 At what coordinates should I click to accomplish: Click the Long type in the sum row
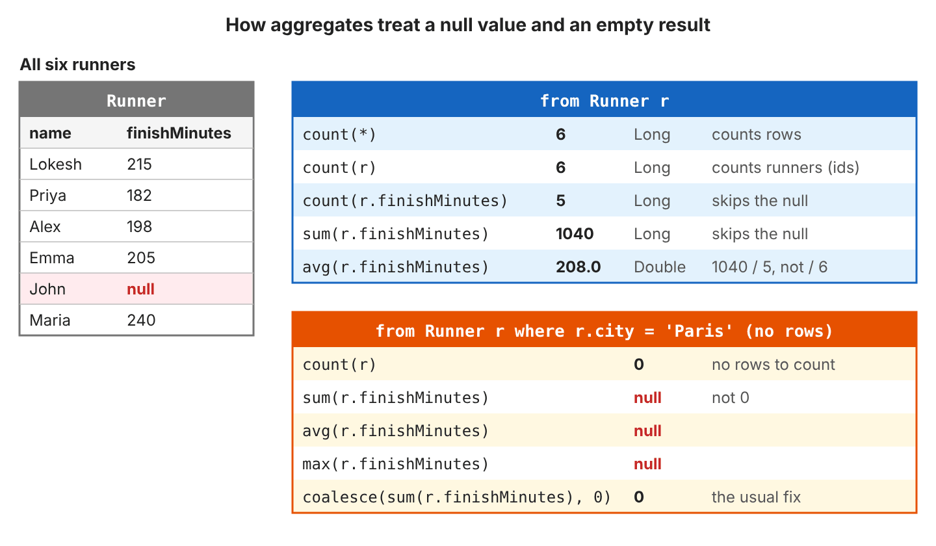point(652,234)
